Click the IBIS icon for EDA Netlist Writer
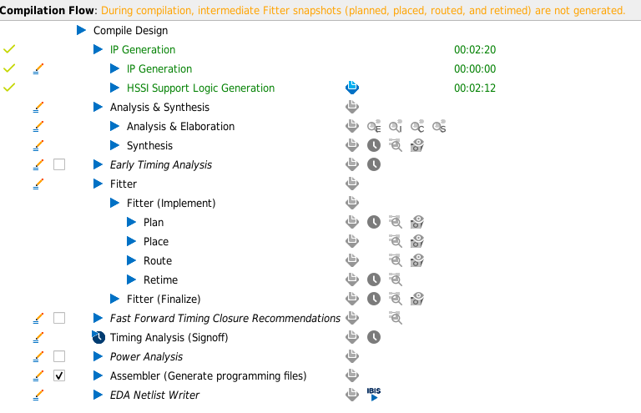This screenshot has width=641, height=413. click(374, 394)
